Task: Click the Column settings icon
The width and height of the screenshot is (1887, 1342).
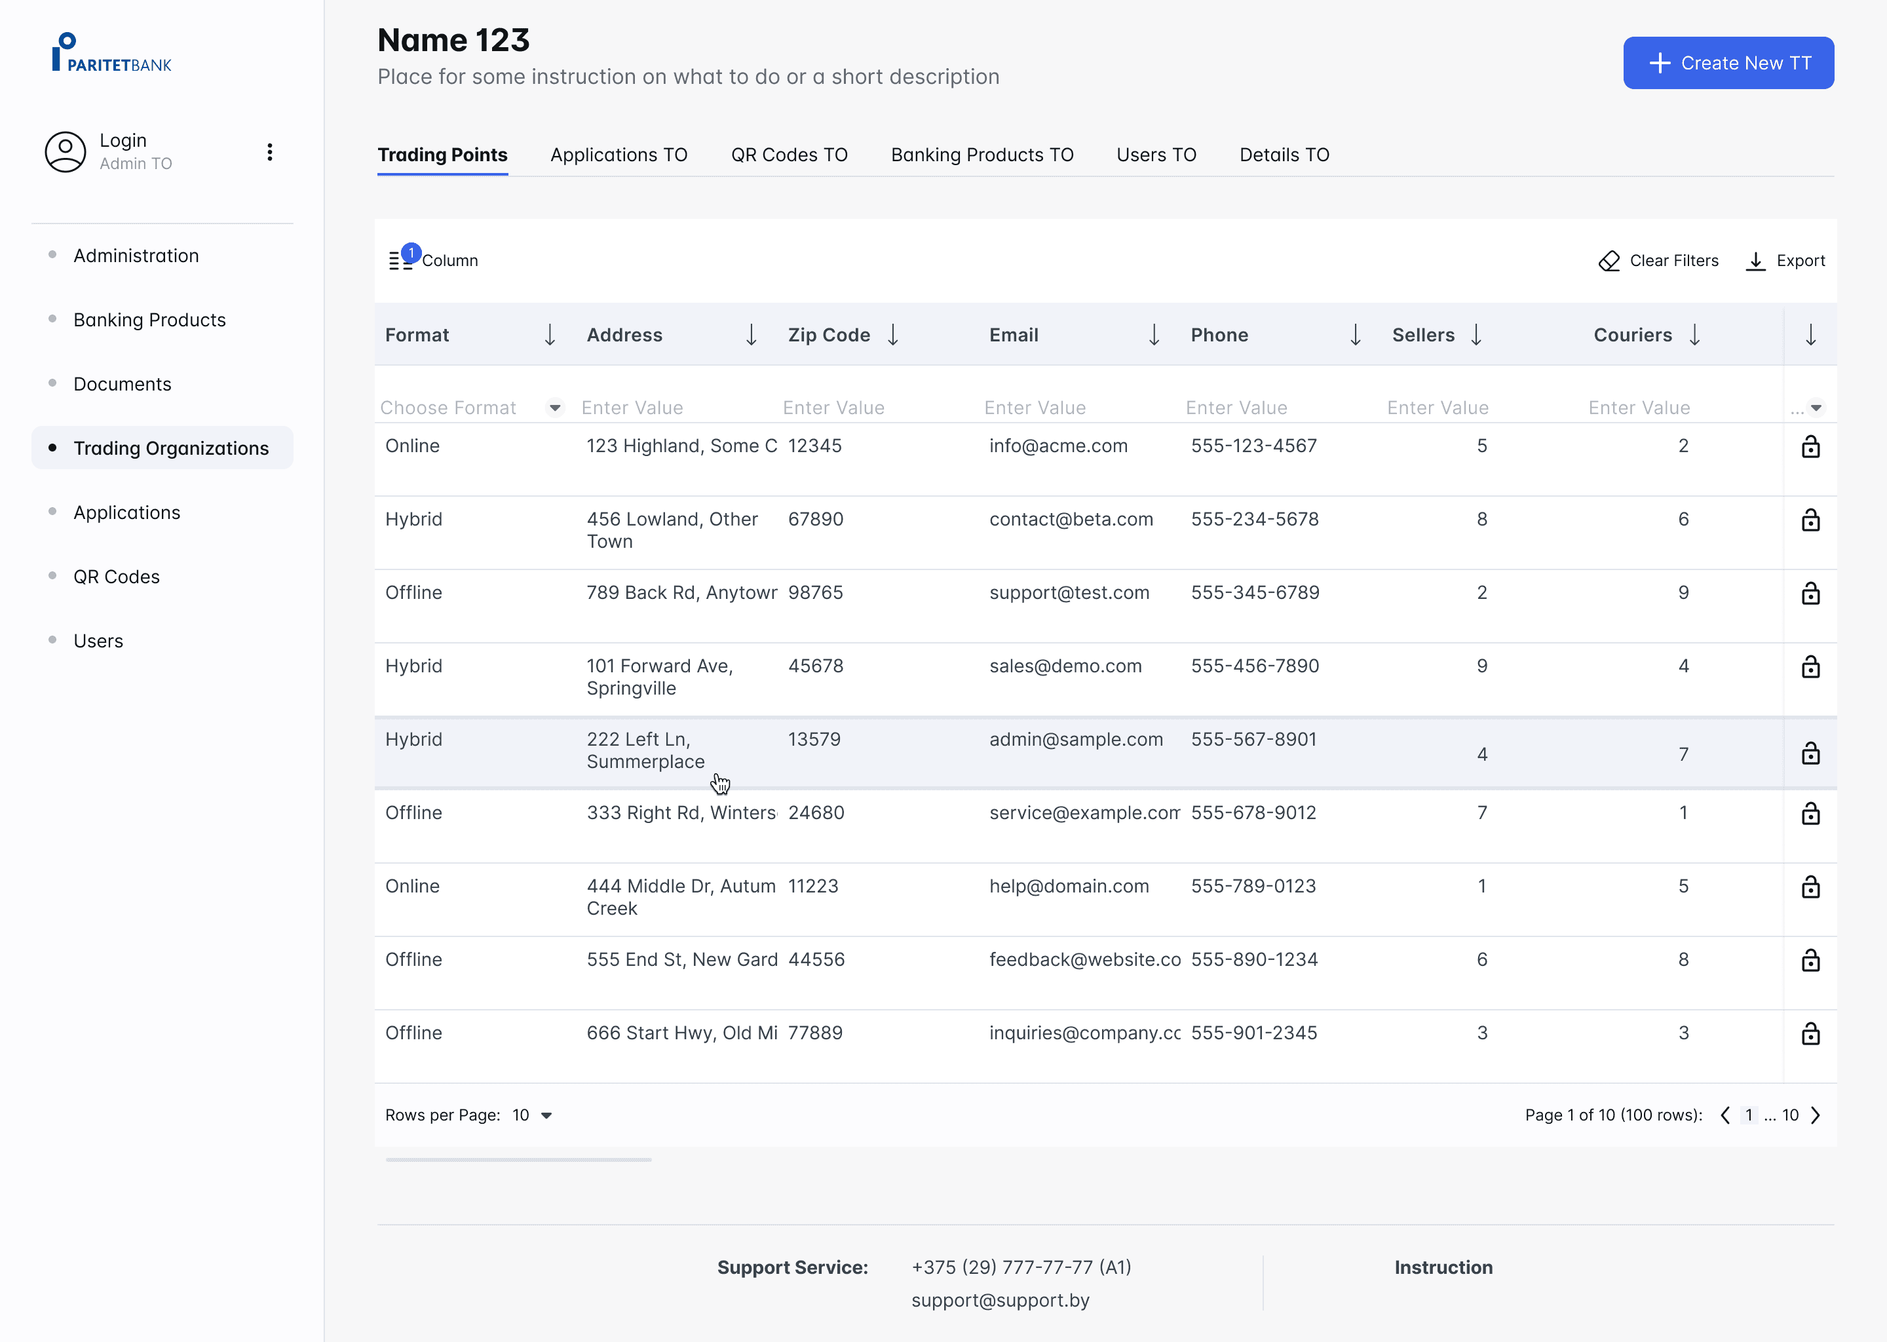Action: click(401, 260)
